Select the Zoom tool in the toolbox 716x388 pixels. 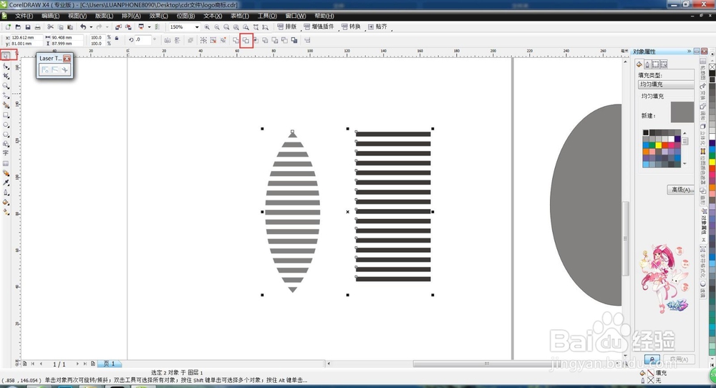[6, 86]
